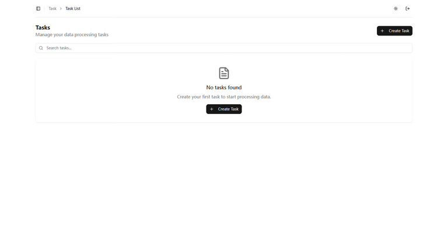Click the magnifying glass search icon
Viewport: 448px width, 249px height.
click(41, 48)
